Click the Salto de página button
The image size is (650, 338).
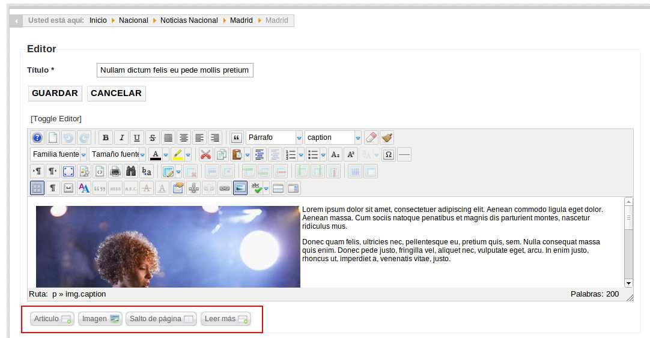(161, 319)
